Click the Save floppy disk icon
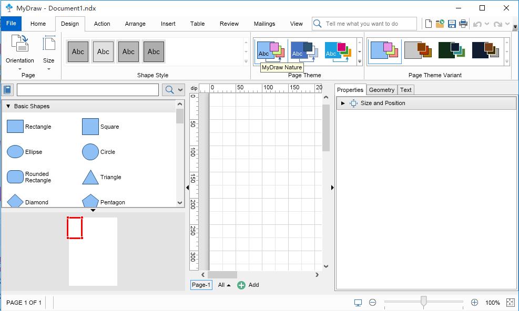 click(x=452, y=24)
